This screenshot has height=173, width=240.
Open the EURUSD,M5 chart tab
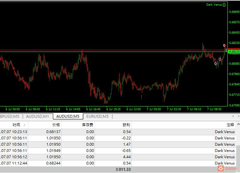pyautogui.click(x=98, y=116)
